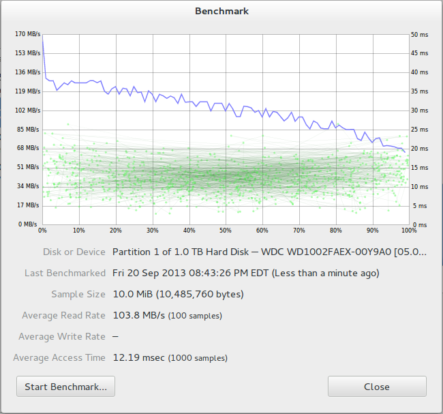Click the 85 MB/s axis label

pos(28,129)
